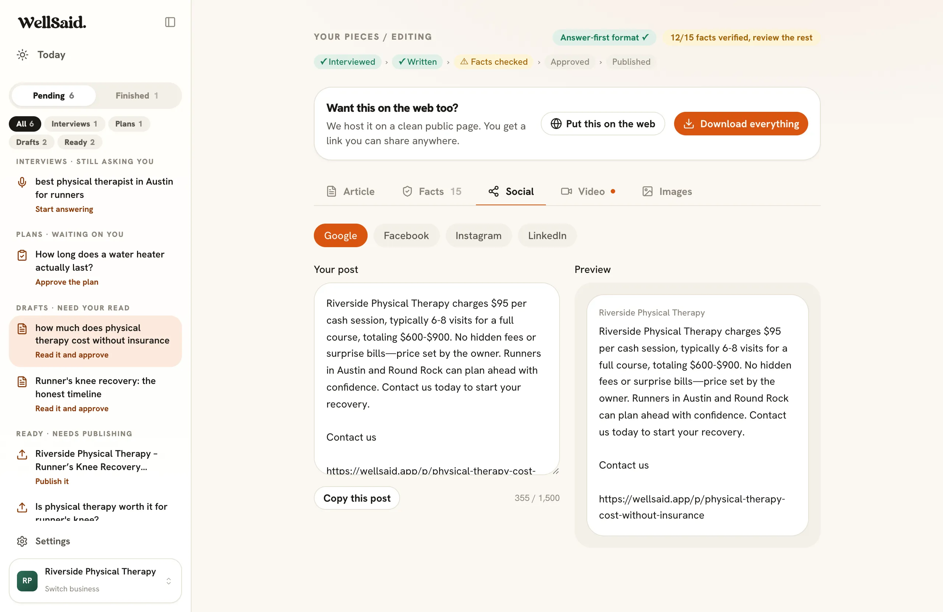Click Publish it link
The height and width of the screenshot is (612, 943).
[52, 481]
